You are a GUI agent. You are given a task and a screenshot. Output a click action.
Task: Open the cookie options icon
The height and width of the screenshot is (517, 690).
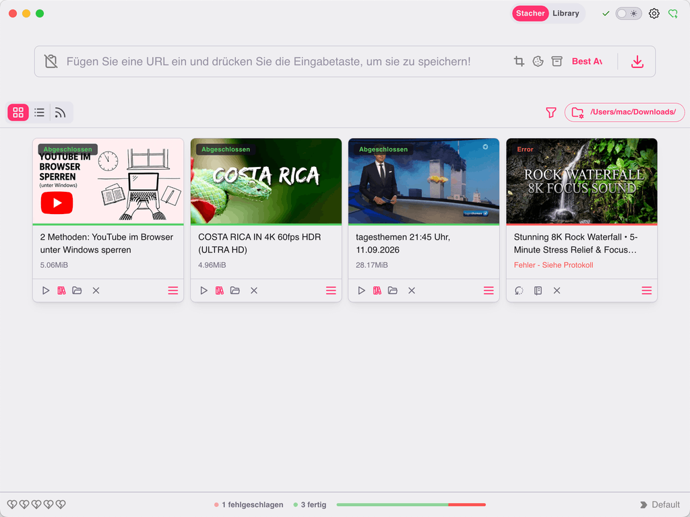(x=538, y=61)
